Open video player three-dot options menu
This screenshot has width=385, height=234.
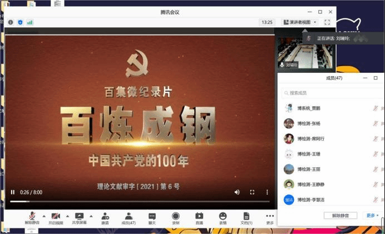pos(267,192)
